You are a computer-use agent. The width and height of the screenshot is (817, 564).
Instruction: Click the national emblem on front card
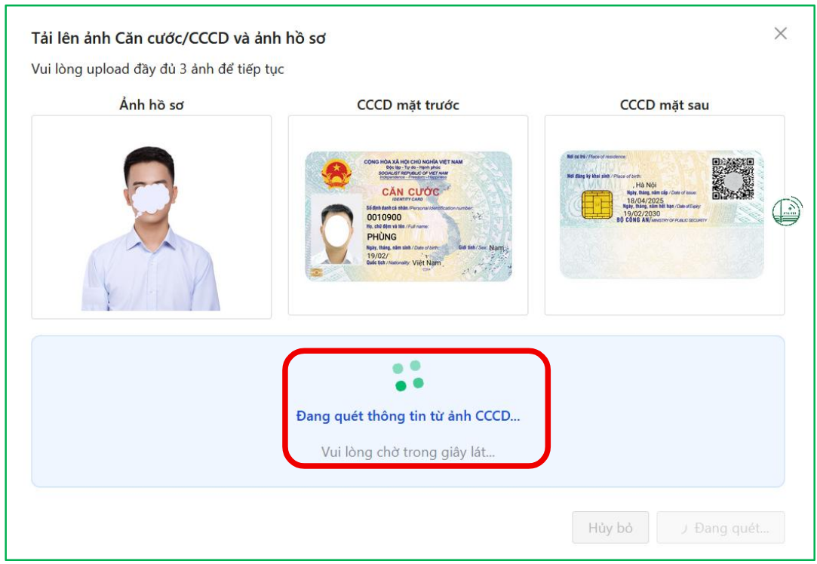(x=336, y=174)
